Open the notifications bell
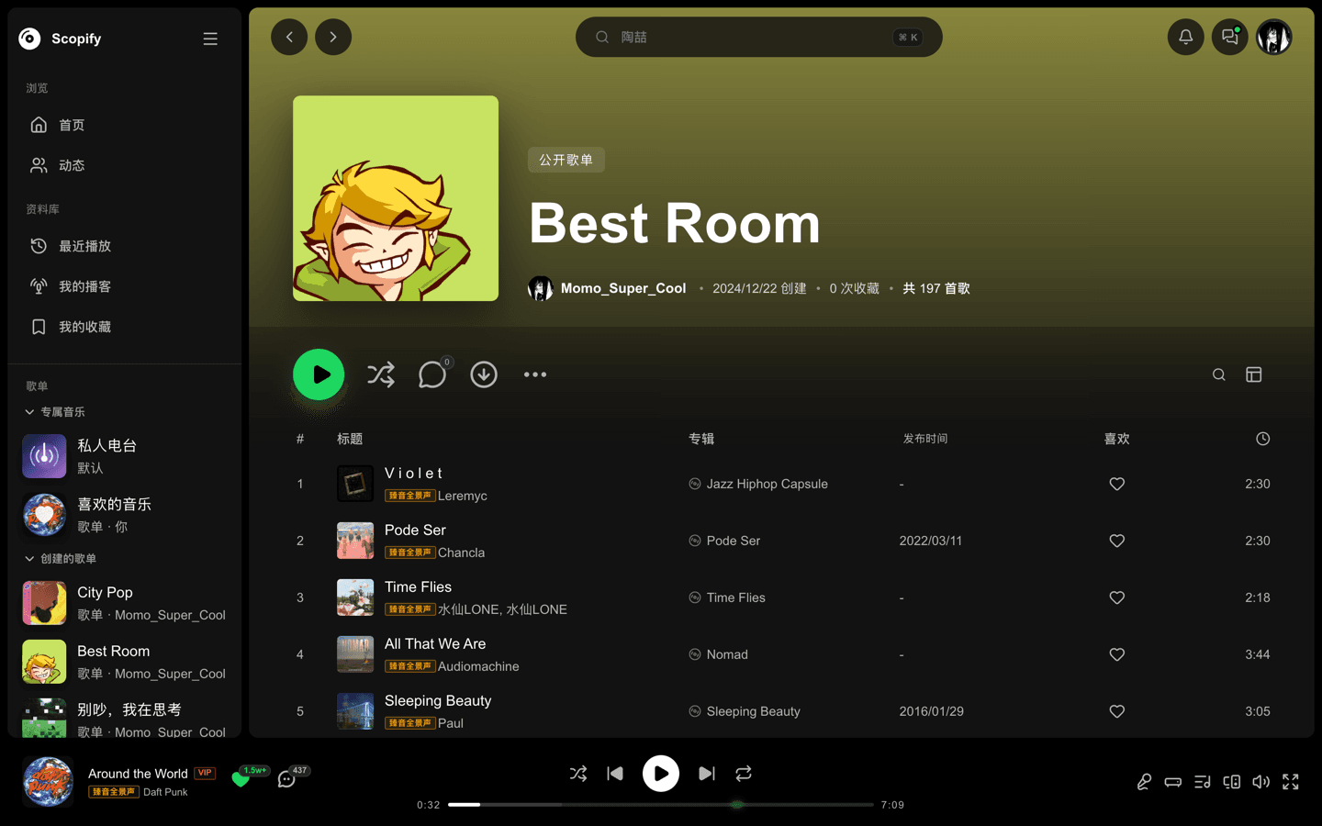This screenshot has width=1322, height=826. (1186, 37)
